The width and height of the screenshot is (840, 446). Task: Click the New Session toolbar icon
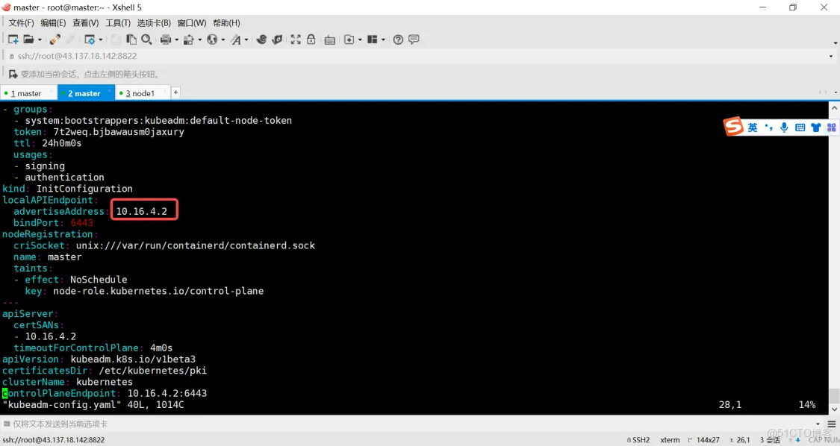(x=13, y=40)
